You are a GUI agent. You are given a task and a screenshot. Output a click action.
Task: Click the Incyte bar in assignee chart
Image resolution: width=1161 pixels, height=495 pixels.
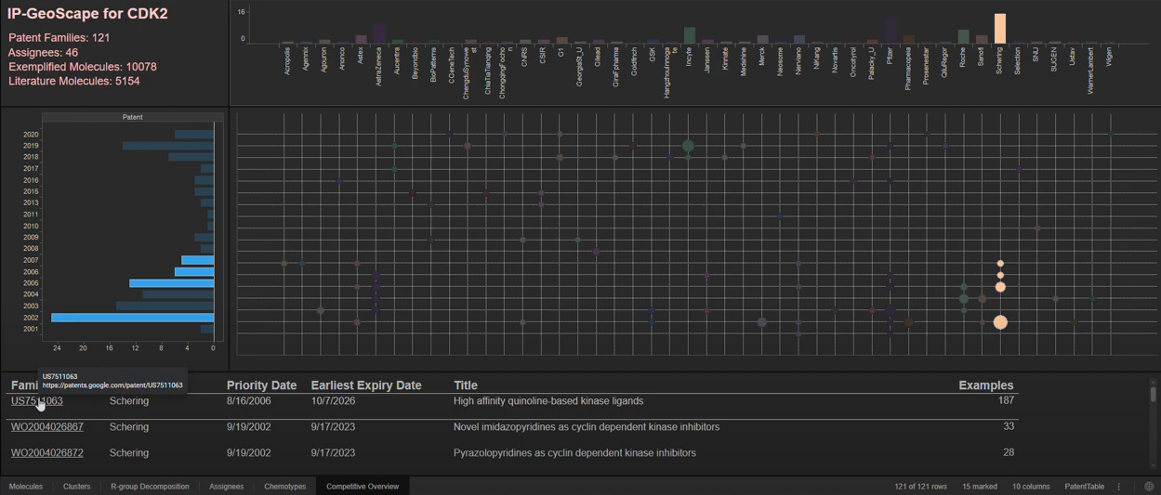click(690, 35)
